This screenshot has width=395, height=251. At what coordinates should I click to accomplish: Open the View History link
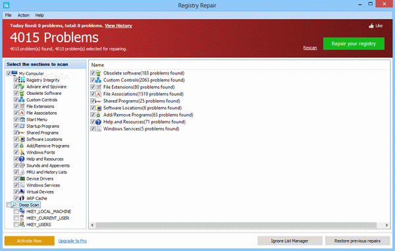click(118, 26)
